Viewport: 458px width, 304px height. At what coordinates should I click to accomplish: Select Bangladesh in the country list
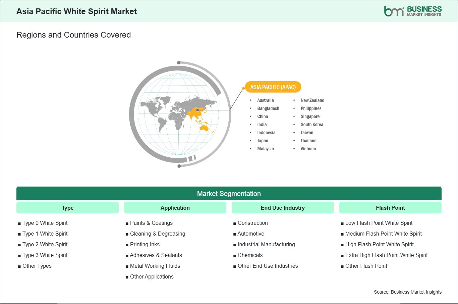click(x=268, y=108)
